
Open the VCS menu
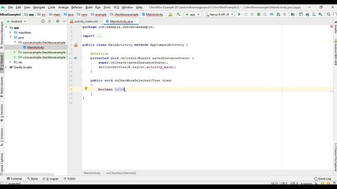pos(116,7)
